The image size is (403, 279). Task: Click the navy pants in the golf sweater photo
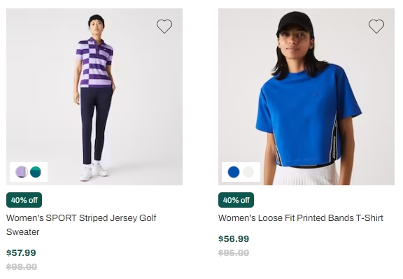[96, 124]
